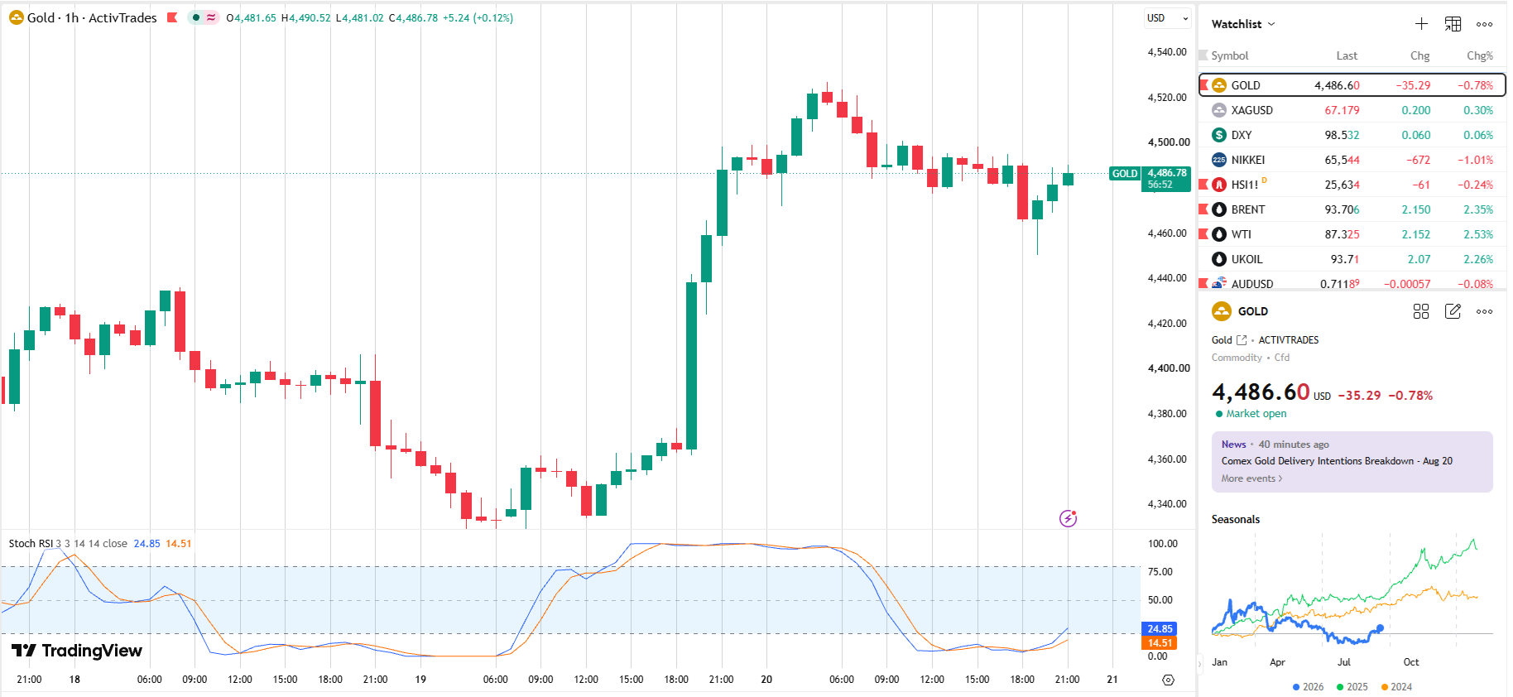Screen dimensions: 1513x697
Task: Open the watchlist three-dots menu
Action: [1485, 24]
